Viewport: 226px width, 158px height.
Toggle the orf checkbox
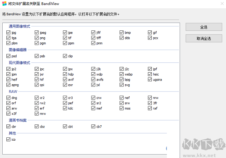point(8,103)
